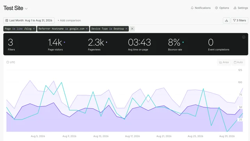Image resolution: width=250 pixels, height=141 pixels.
Task: Toggle the Pageviews series dot
Action: pyautogui.click(x=107, y=42)
